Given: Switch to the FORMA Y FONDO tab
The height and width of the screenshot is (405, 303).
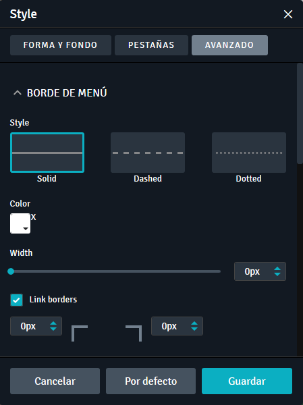Looking at the screenshot, I should (x=61, y=45).
